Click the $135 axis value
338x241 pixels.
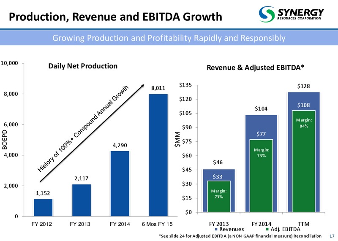[185, 85]
